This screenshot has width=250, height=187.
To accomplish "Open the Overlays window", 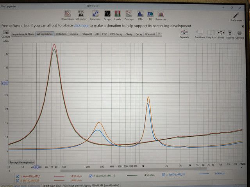I will point(129,15).
